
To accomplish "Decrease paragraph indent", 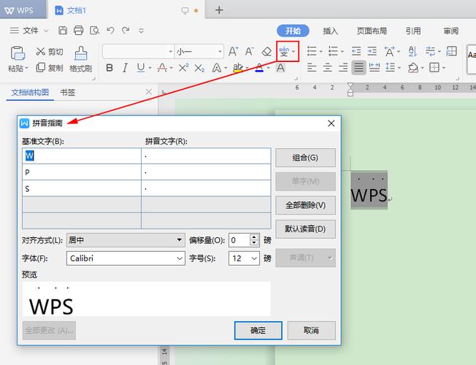I will 356,51.
